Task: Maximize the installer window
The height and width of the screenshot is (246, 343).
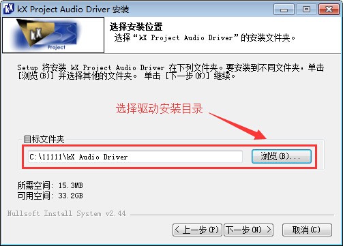Action: (x=306, y=10)
